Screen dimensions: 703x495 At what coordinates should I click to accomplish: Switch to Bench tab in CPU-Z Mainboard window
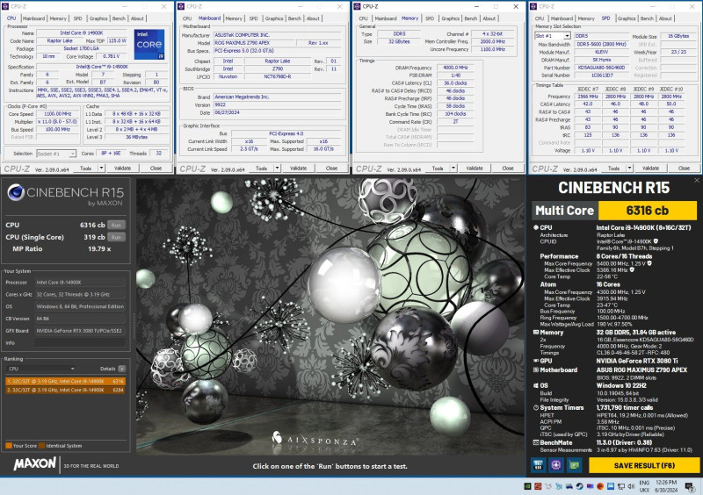[x=294, y=18]
